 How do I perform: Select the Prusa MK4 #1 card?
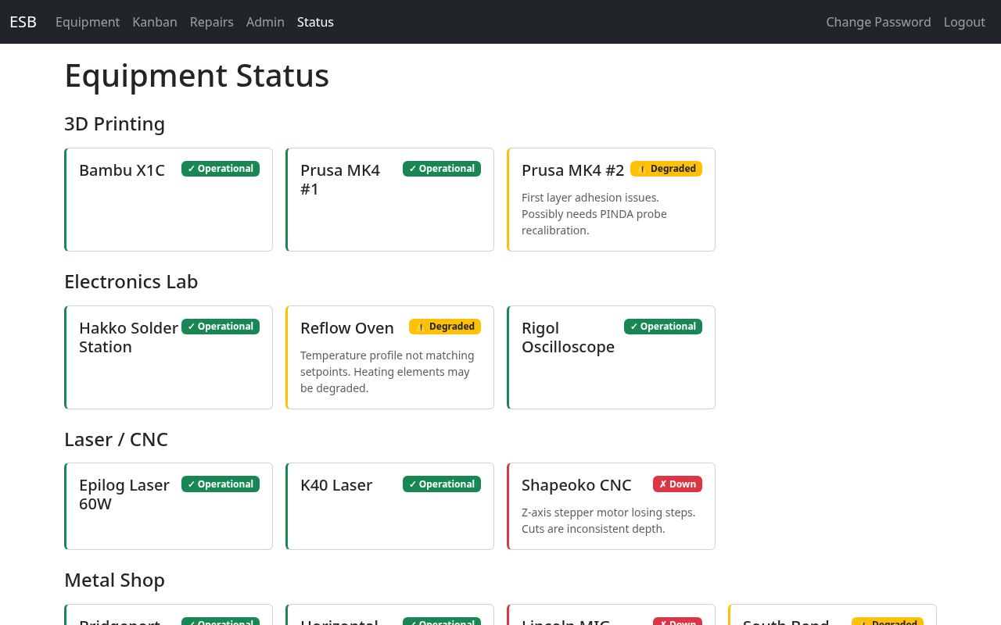pos(389,199)
